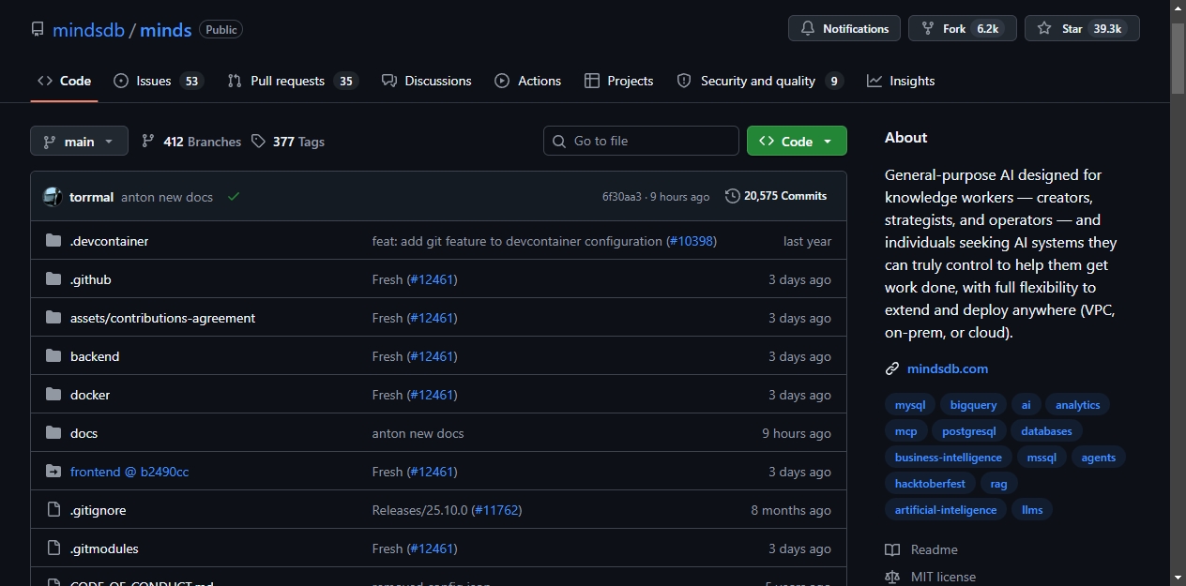
Task: Open the 20,575 Commits link
Action: [x=776, y=196]
